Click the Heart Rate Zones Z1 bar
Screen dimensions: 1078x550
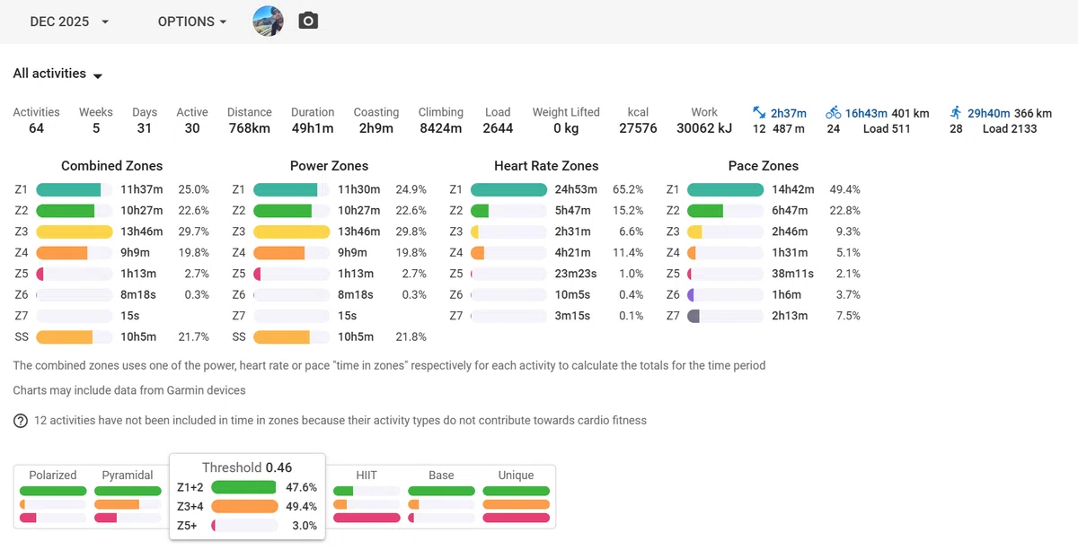[508, 190]
